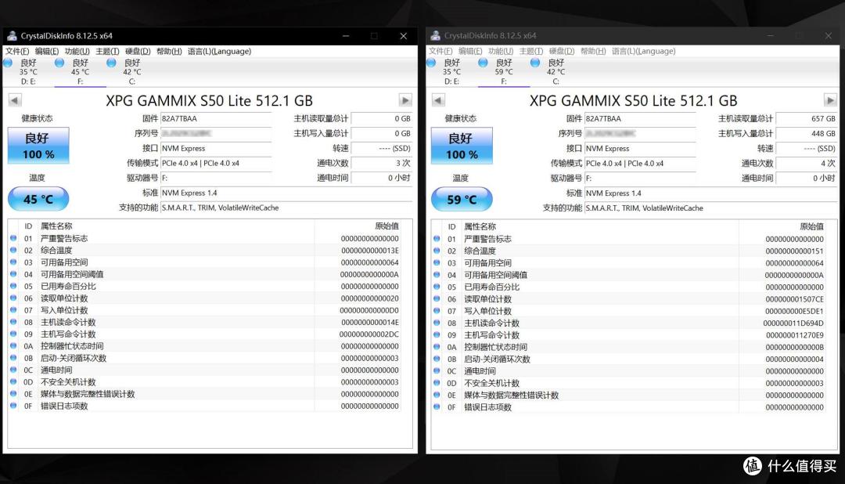Image resolution: width=845 pixels, height=484 pixels.
Task: Select raw value 00000011D694D in right window
Action: click(x=793, y=323)
